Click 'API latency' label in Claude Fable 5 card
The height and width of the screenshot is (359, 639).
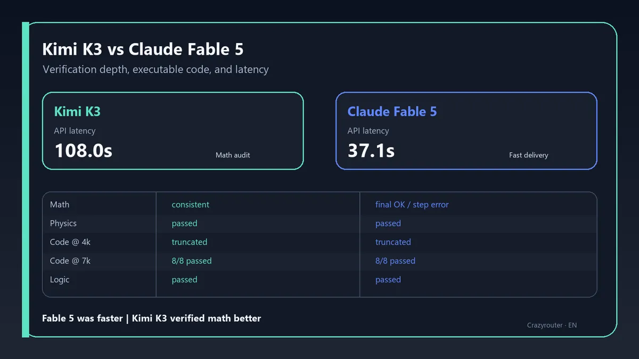(x=368, y=131)
